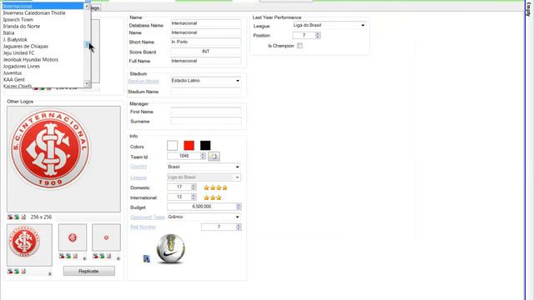Click the Short Name field showing In. Porto
This screenshot has width=534, height=300.
pos(205,42)
